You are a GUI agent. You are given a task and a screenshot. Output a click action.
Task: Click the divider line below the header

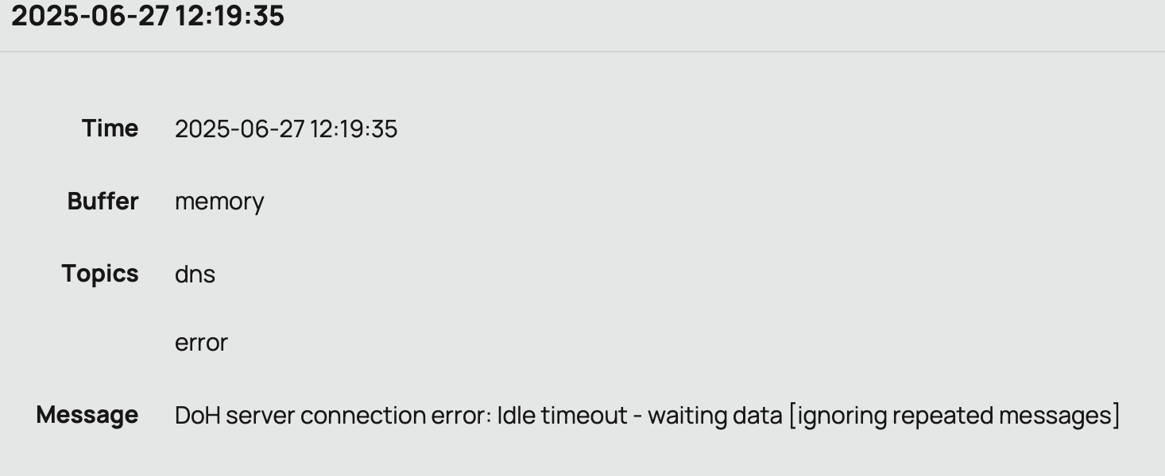(x=582, y=52)
